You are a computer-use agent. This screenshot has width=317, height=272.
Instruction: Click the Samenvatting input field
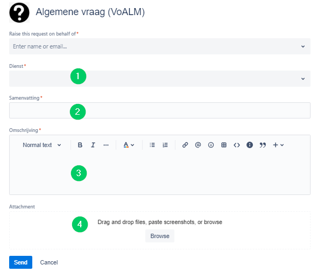[x=160, y=110]
